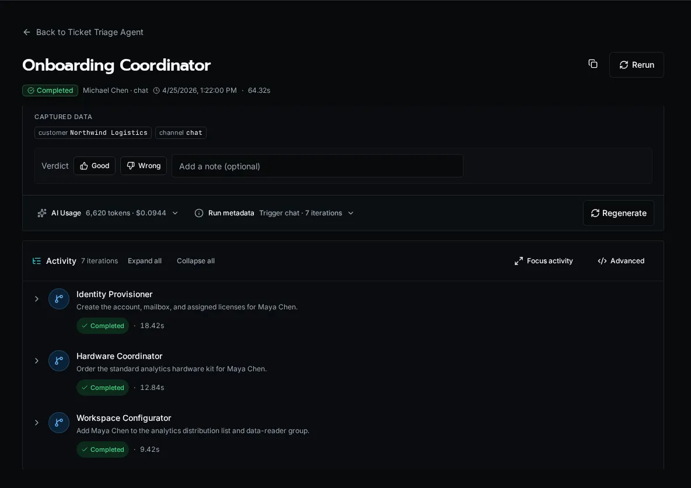The width and height of the screenshot is (691, 488).
Task: Expand the AI Usage details dropdown
Action: coord(175,213)
